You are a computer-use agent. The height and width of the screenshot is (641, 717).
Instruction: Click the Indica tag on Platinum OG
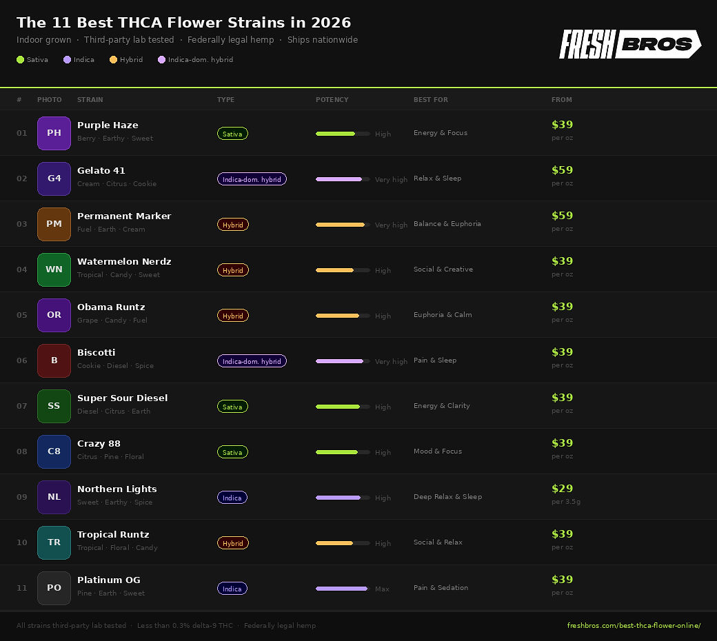[232, 589]
